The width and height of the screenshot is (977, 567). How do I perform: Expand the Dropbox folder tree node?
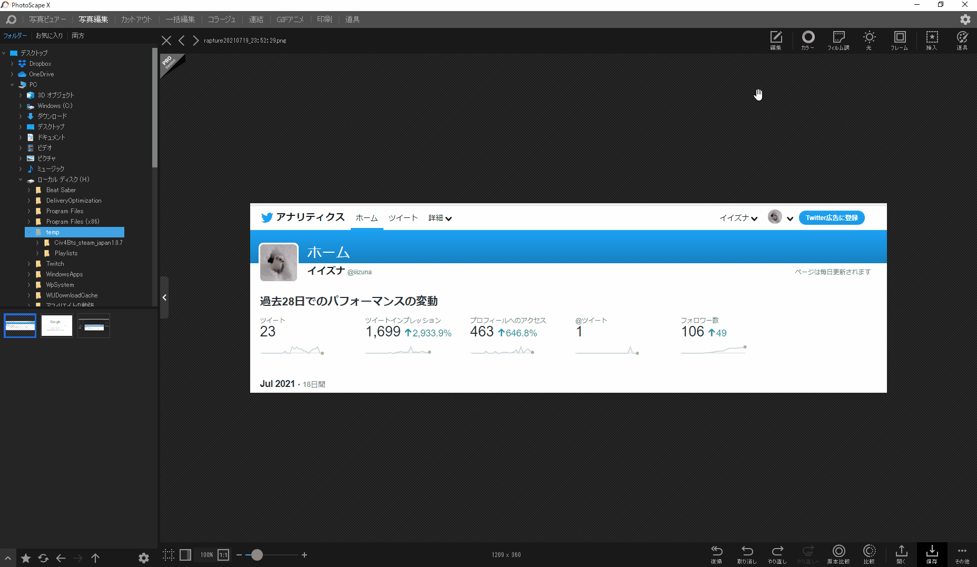[12, 64]
